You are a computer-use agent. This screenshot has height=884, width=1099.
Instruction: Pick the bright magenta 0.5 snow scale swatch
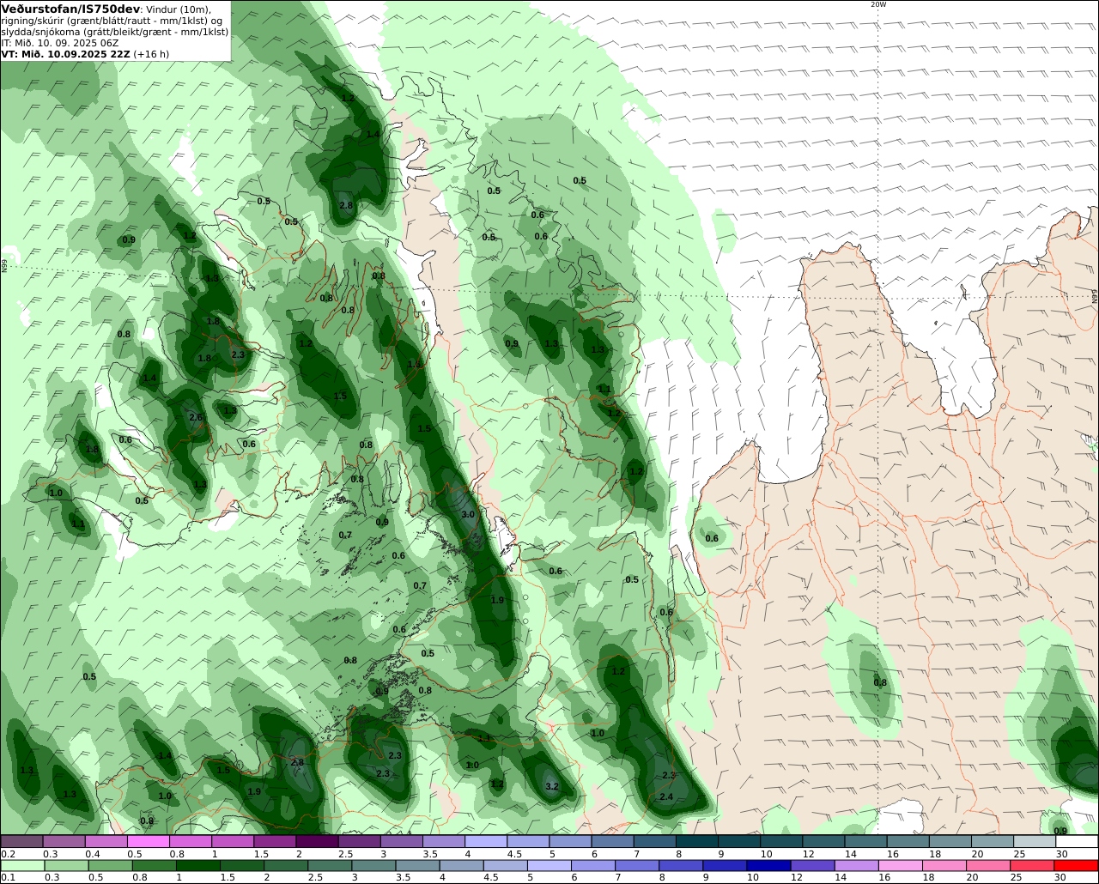click(x=148, y=841)
